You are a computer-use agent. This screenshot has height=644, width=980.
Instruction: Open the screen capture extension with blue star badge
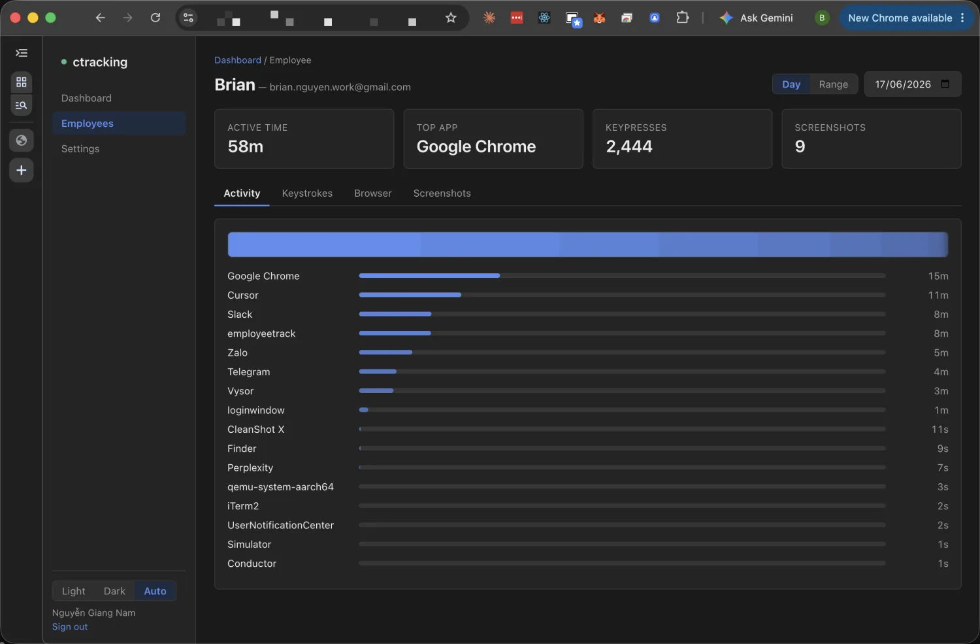point(573,19)
